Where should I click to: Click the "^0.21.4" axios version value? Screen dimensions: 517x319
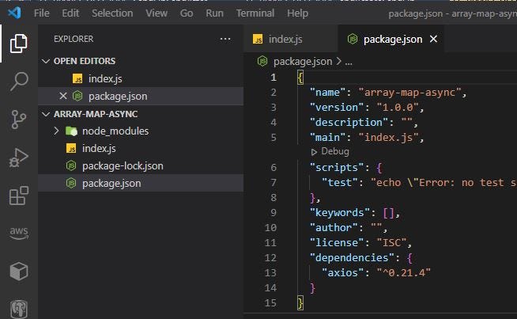coord(404,273)
